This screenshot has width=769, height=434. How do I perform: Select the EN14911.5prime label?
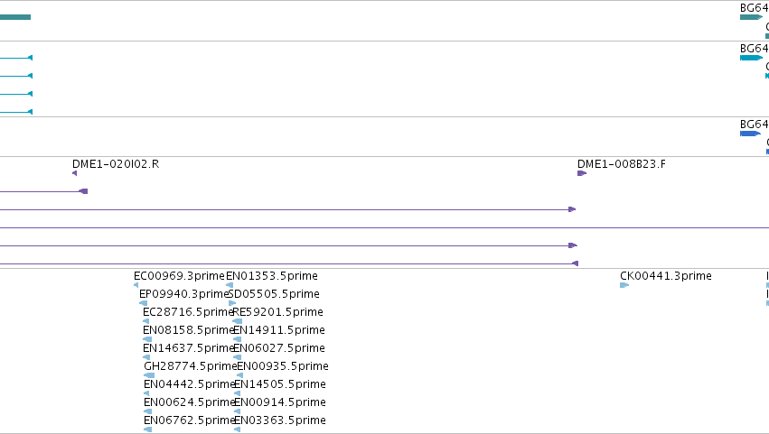279,330
